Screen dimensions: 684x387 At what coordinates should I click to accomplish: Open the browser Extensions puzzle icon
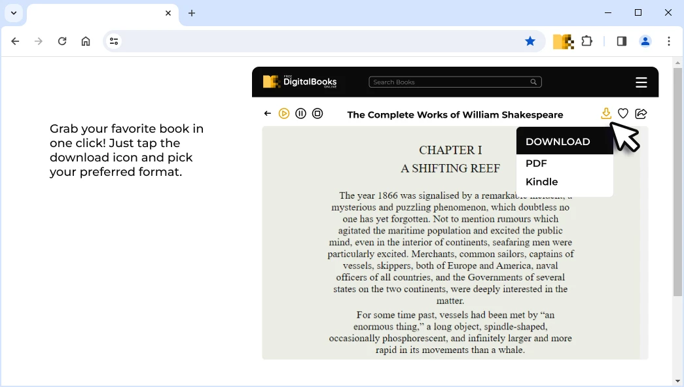pyautogui.click(x=587, y=41)
